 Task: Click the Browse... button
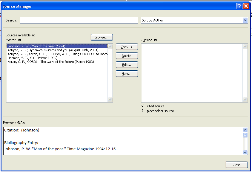[x=102, y=37]
